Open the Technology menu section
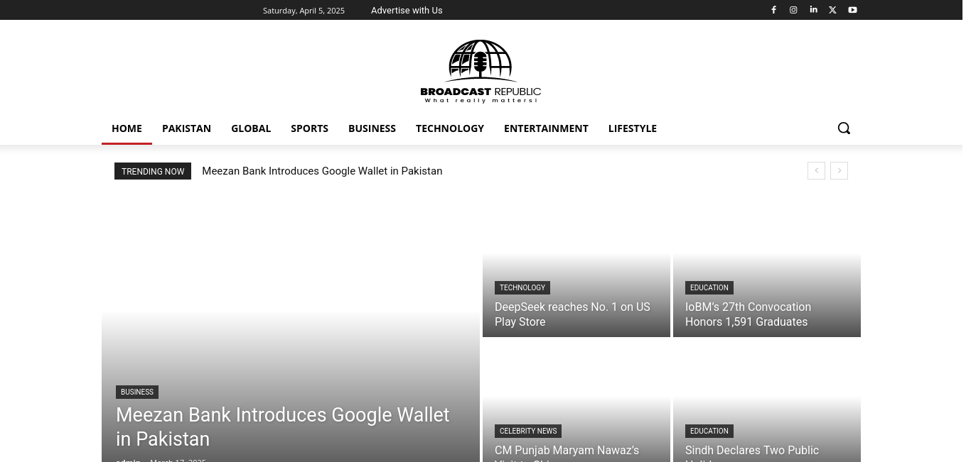This screenshot has height=462, width=971. coord(450,128)
